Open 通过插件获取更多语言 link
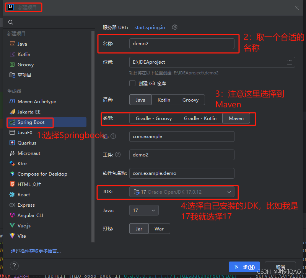 click(36, 251)
